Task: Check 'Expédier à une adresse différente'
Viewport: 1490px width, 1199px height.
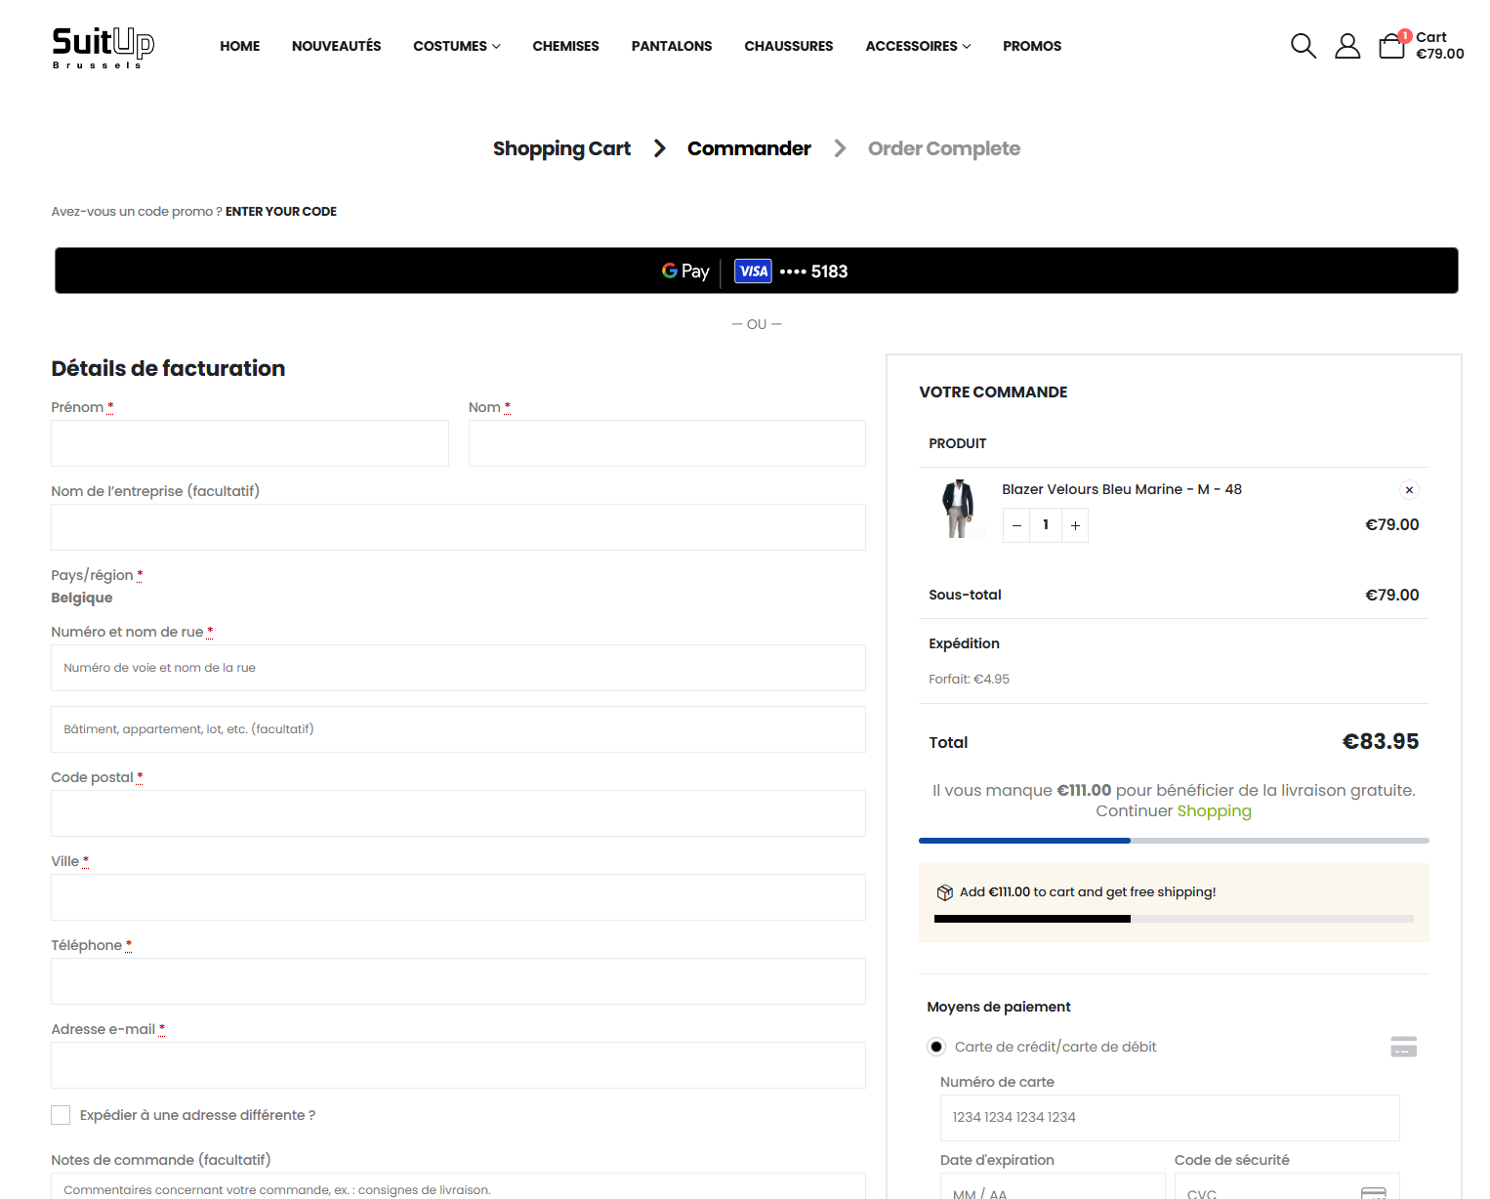Action: (61, 1115)
